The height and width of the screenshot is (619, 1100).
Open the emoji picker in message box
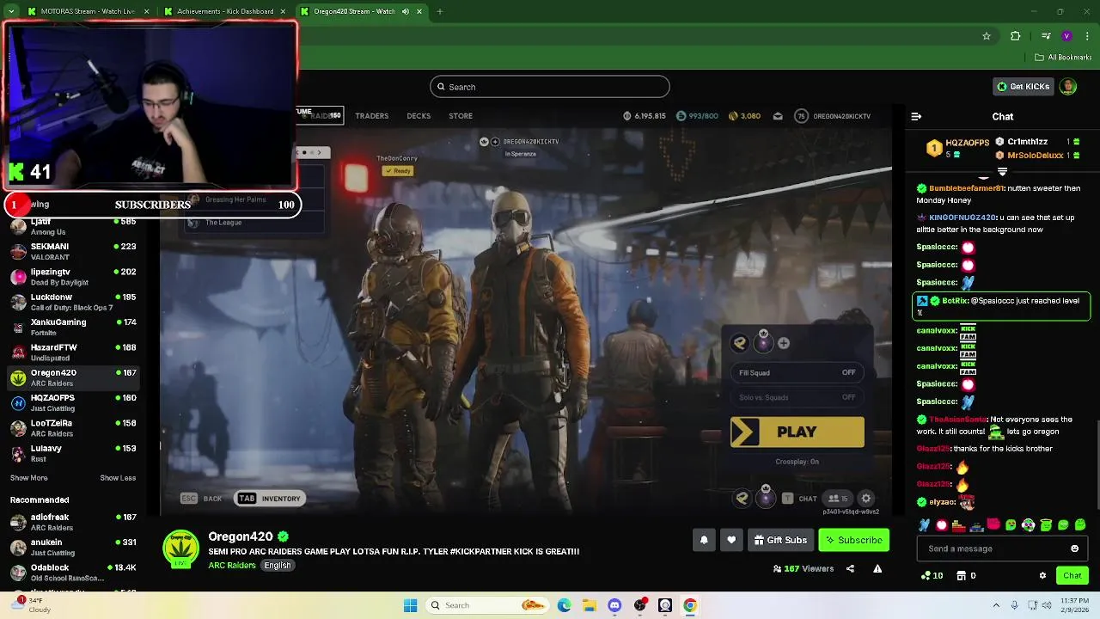pos(1074,549)
